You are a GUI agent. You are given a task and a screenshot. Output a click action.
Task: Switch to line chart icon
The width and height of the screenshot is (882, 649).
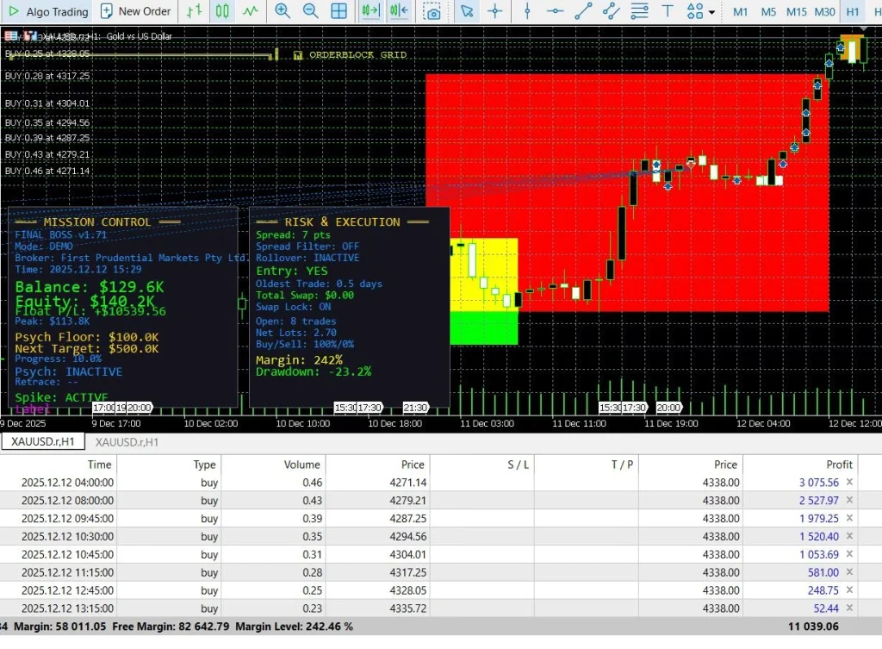coord(251,11)
